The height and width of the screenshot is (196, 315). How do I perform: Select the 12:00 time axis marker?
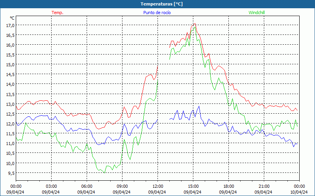click(x=157, y=186)
